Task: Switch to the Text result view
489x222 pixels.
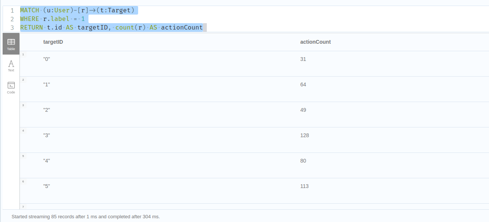Action: pos(11,66)
